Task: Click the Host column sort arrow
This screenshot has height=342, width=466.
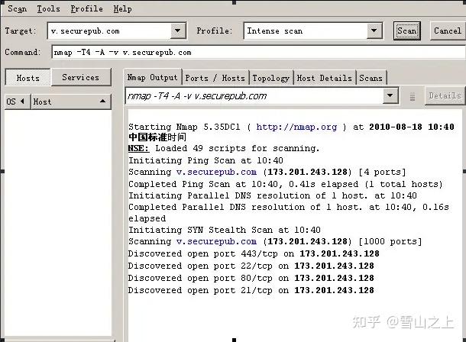Action: pos(103,102)
